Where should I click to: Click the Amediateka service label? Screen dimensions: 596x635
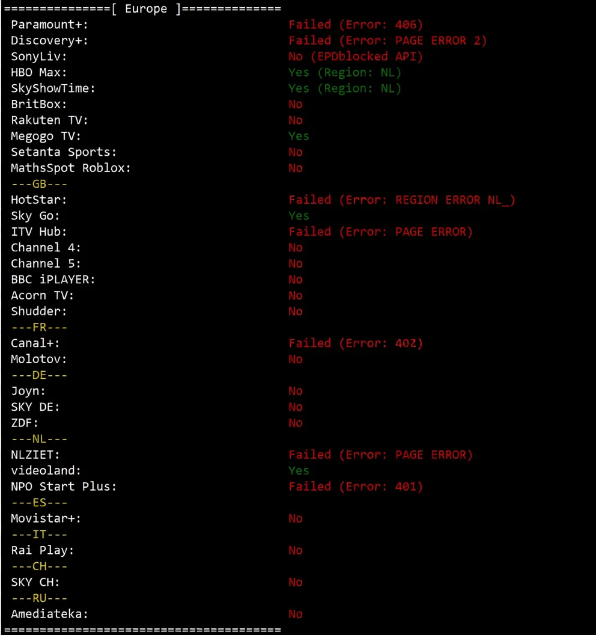click(49, 614)
